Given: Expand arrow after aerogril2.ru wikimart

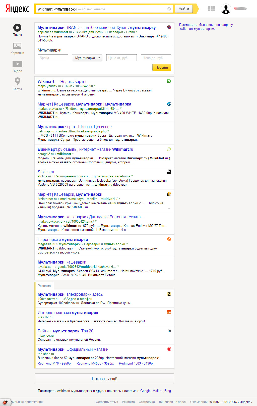Looking at the screenshot, I should click(x=73, y=154).
